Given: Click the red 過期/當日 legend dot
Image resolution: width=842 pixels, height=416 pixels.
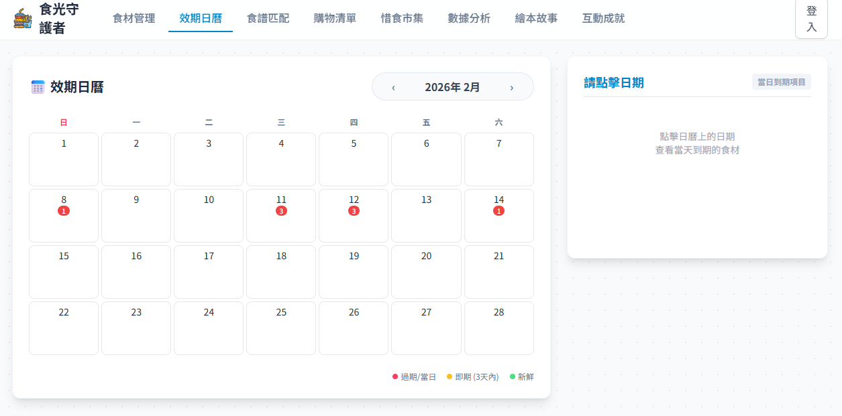Looking at the screenshot, I should [x=395, y=377].
